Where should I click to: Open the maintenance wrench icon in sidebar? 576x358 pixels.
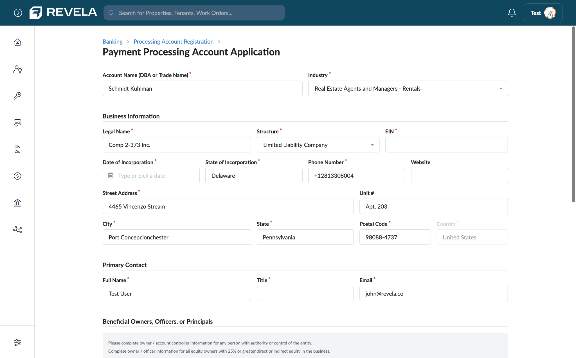pos(17,96)
